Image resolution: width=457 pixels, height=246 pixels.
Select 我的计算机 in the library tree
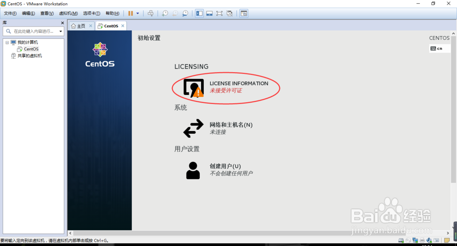[x=28, y=42]
